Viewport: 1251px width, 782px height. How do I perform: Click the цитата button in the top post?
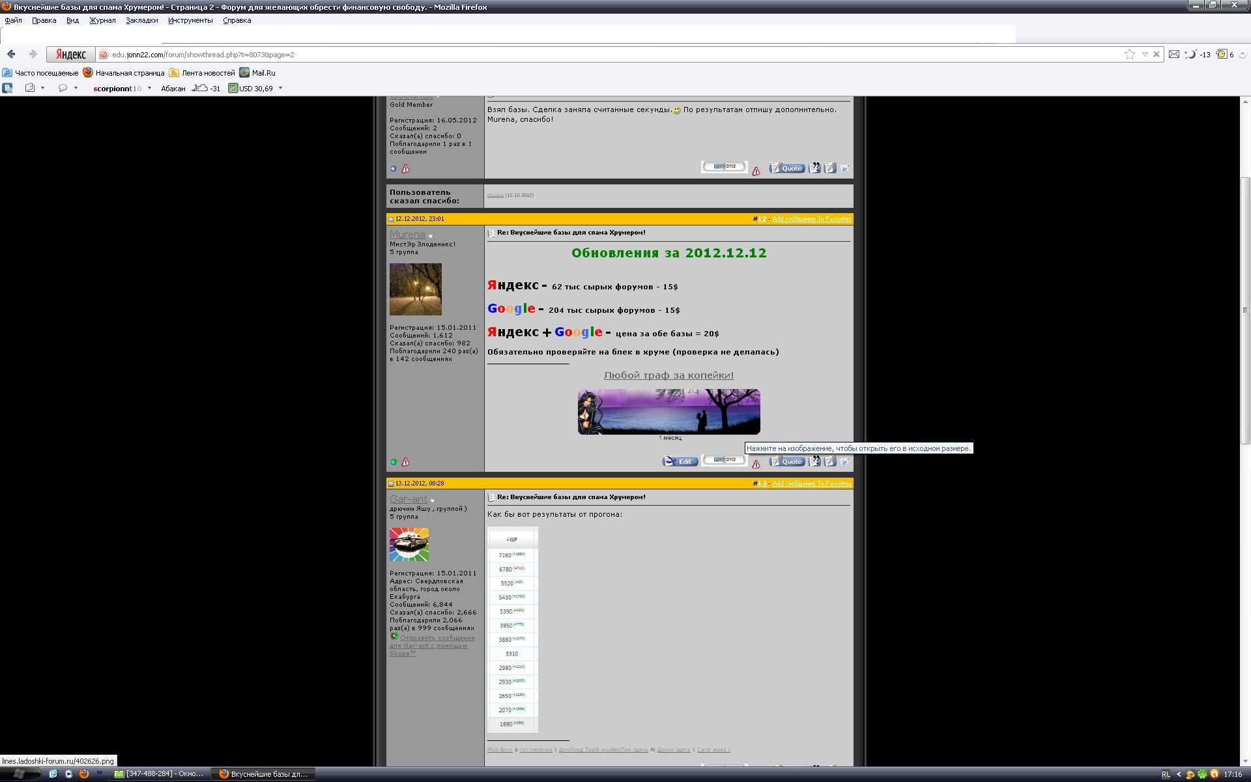coord(725,167)
